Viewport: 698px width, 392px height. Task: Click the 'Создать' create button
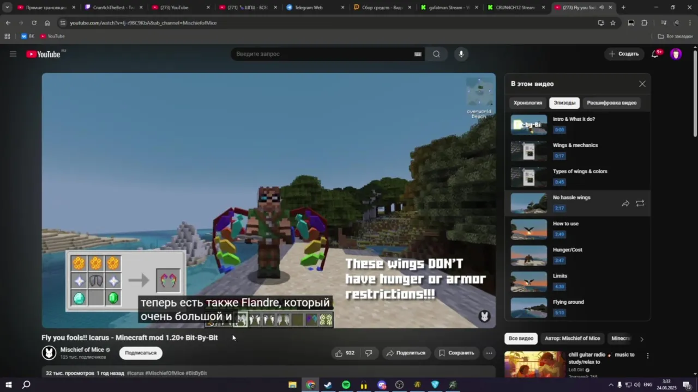624,54
